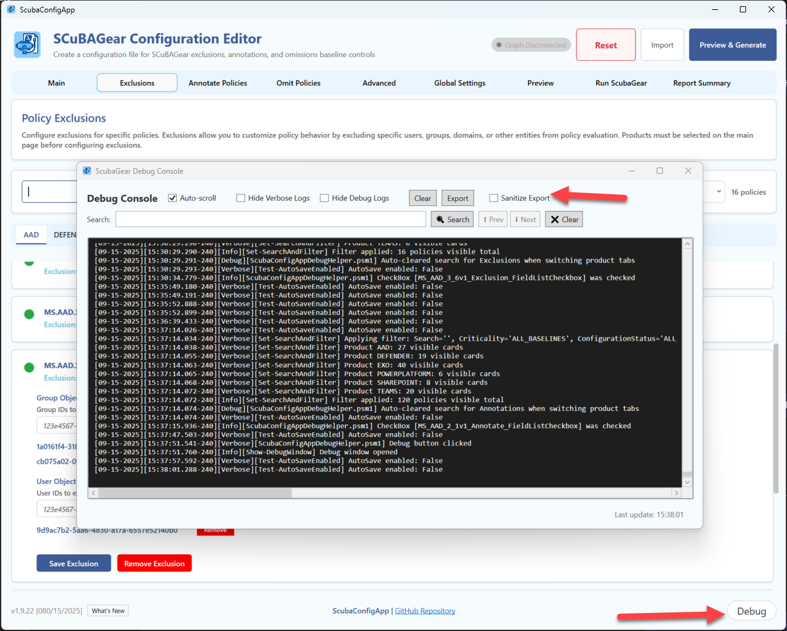Maximize the ScubaGear Debug Console window
This screenshot has height=631, width=787.
660,171
